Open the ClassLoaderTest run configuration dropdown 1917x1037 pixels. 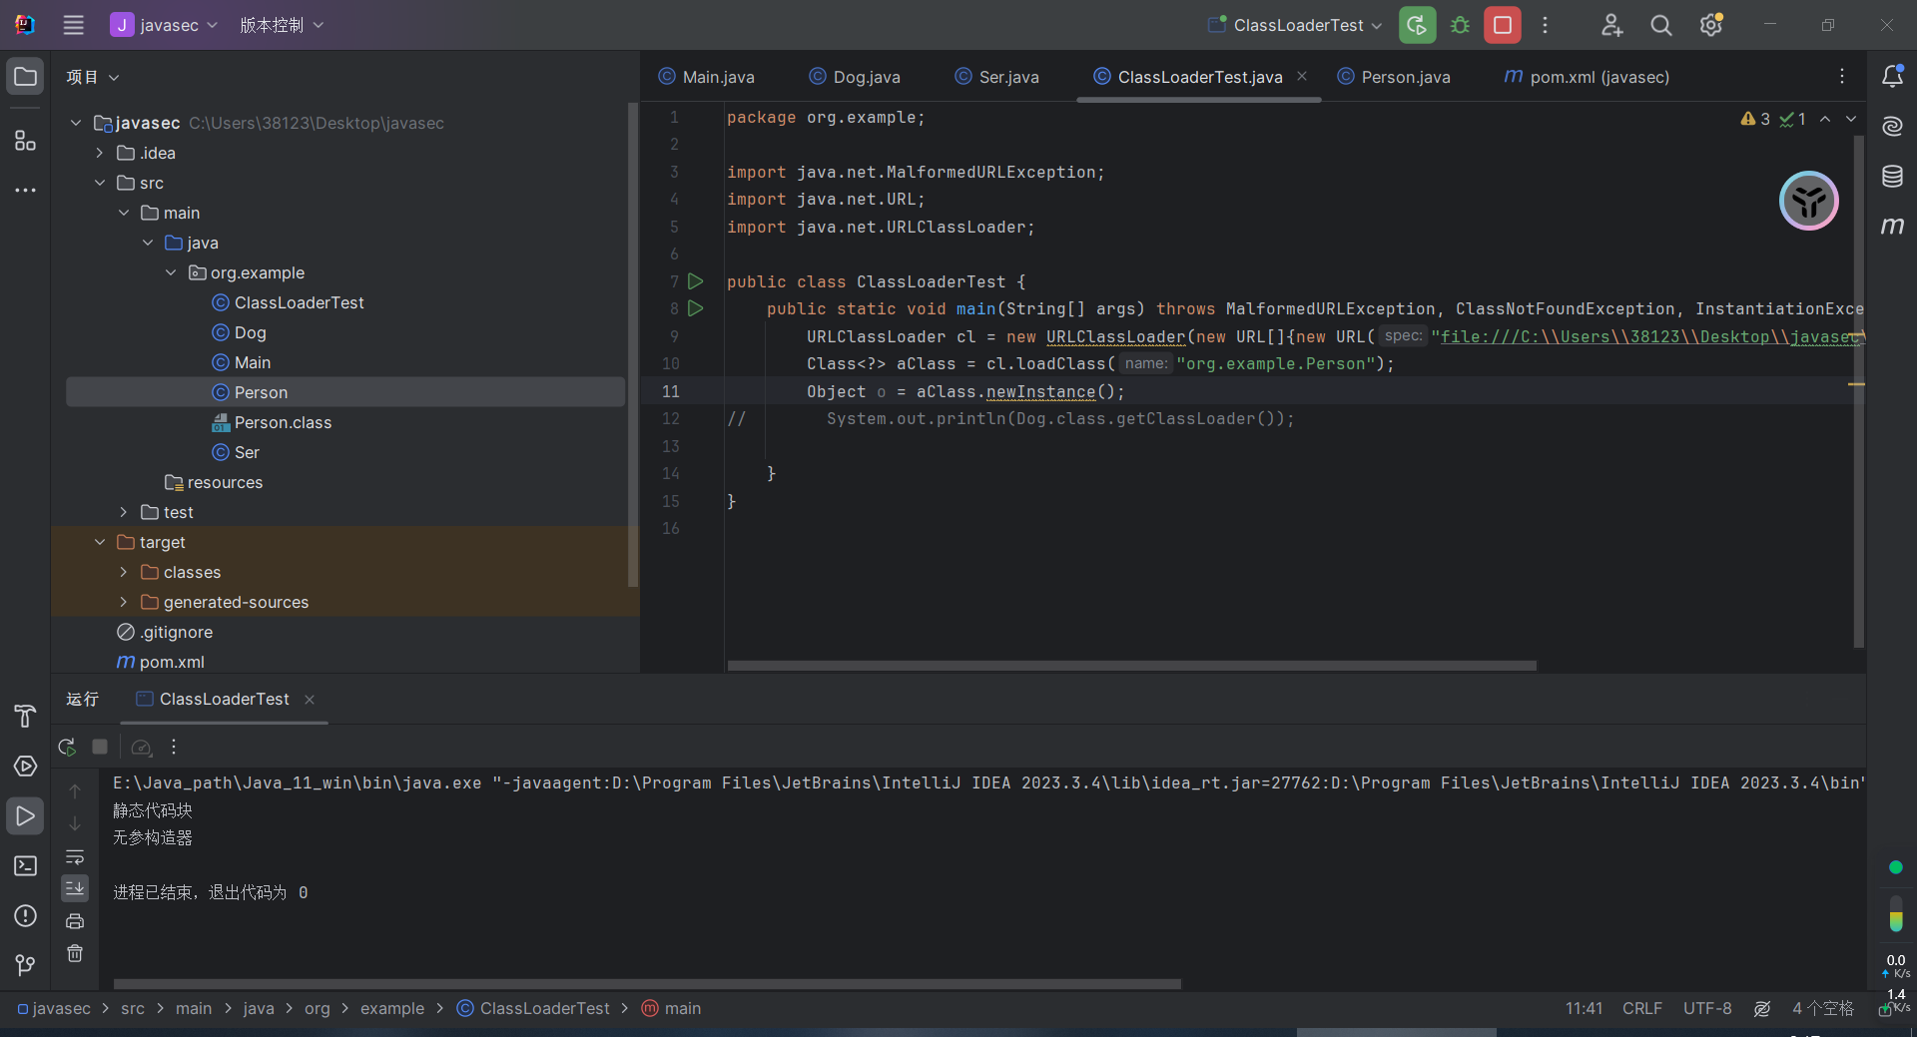click(1295, 25)
